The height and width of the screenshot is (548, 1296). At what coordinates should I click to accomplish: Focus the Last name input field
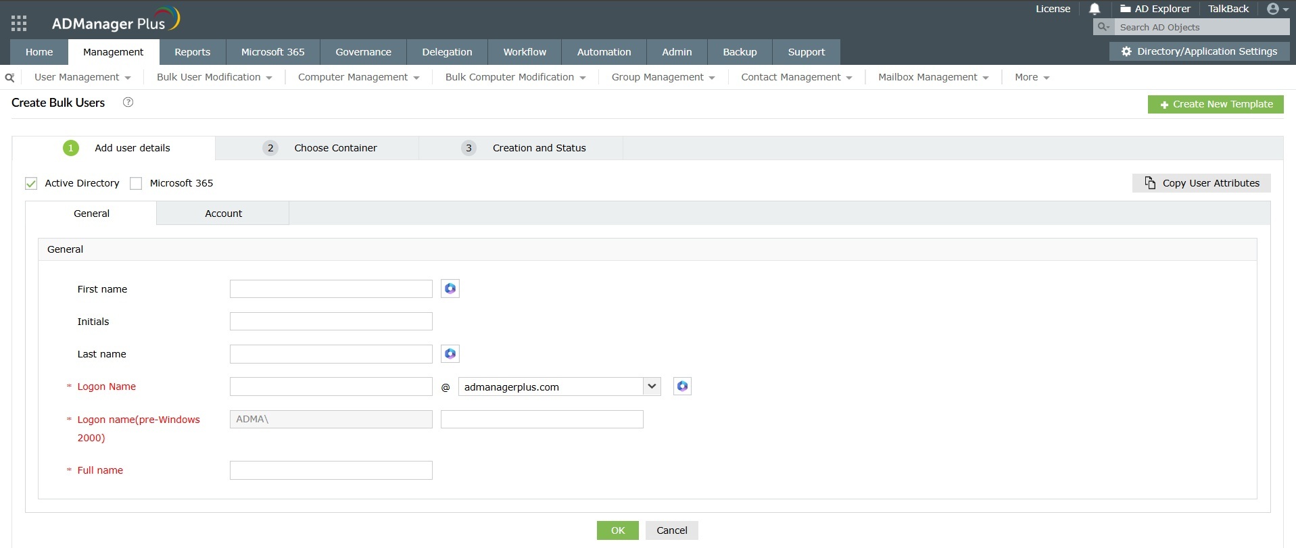coord(331,353)
